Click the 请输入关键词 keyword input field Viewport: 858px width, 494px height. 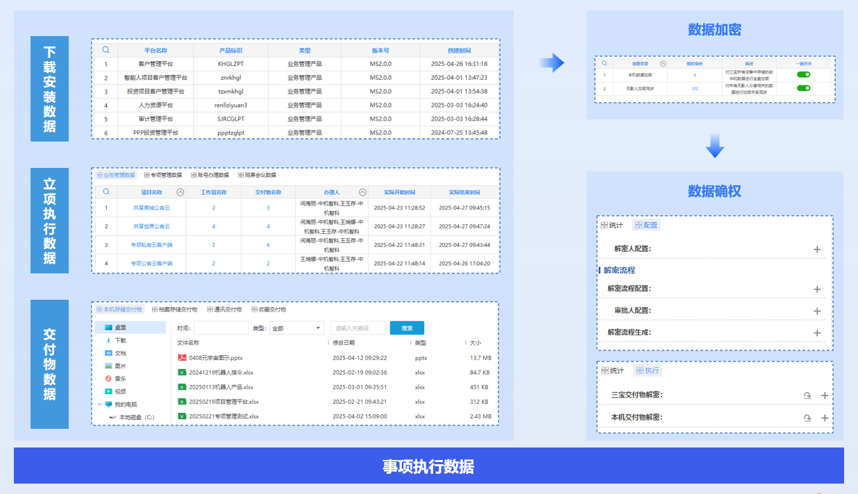coord(357,328)
